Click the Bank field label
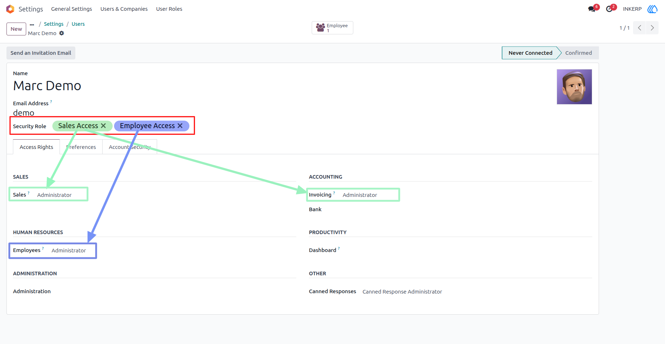665x344 pixels. tap(315, 209)
